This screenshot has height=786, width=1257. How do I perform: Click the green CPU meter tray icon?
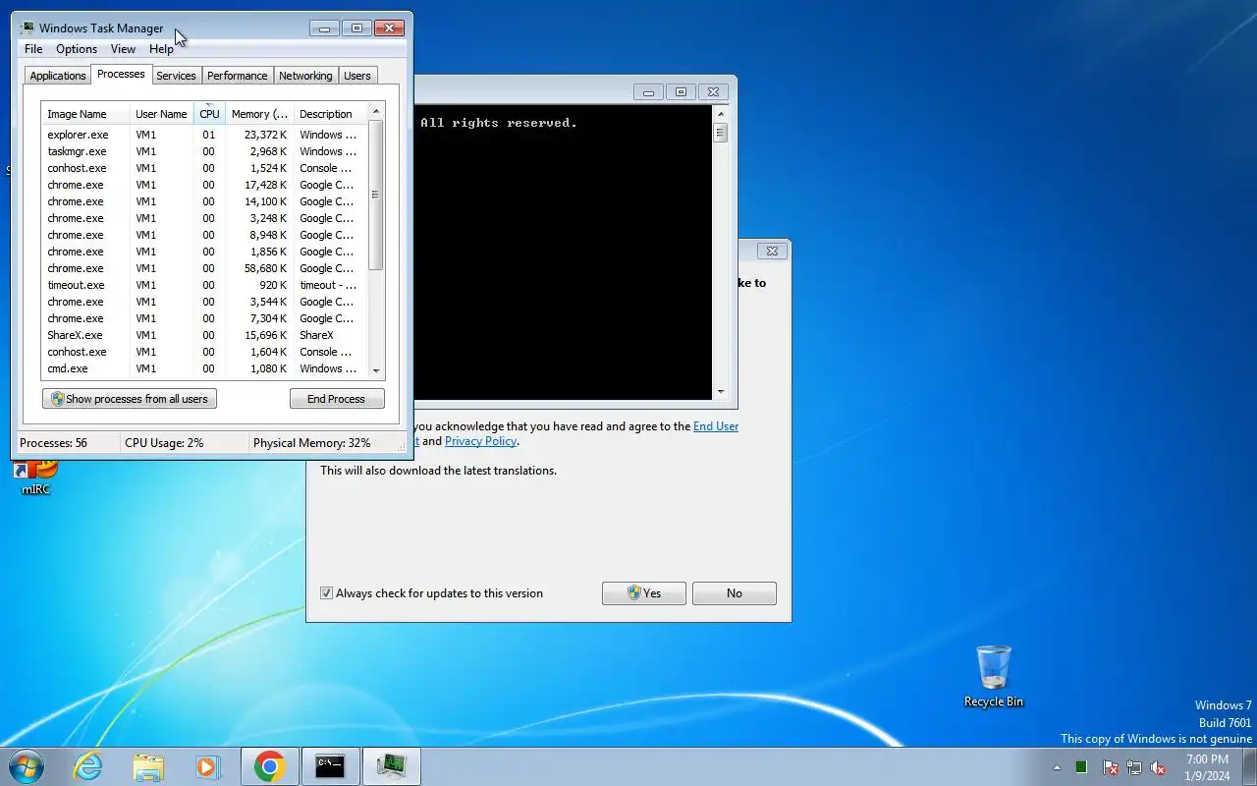[x=1081, y=767]
